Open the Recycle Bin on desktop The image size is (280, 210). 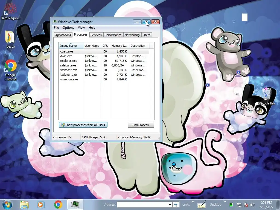tap(267, 97)
